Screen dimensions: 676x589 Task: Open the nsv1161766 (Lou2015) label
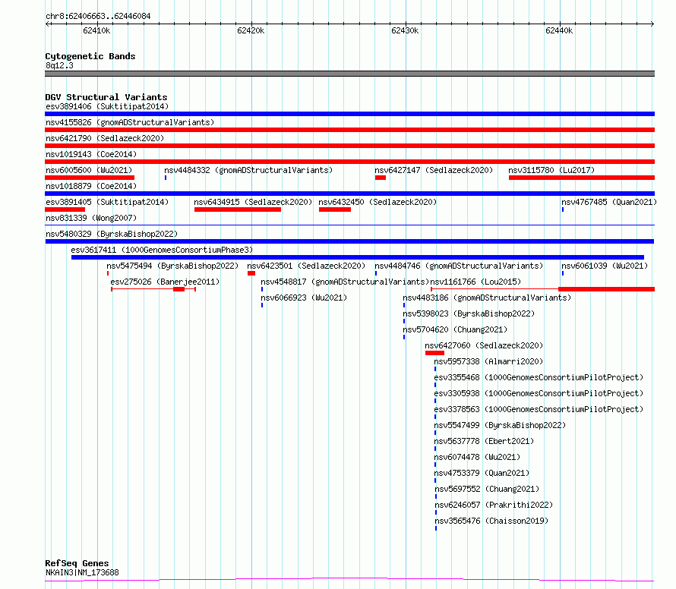[475, 282]
